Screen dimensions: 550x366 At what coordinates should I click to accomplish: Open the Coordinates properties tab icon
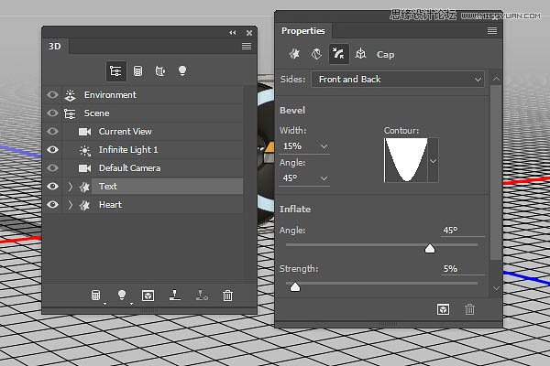pyautogui.click(x=360, y=54)
